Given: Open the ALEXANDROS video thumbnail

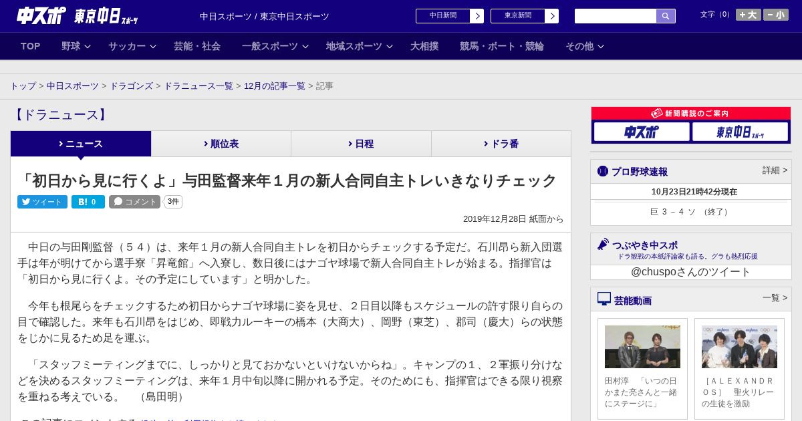Looking at the screenshot, I should pos(739,347).
